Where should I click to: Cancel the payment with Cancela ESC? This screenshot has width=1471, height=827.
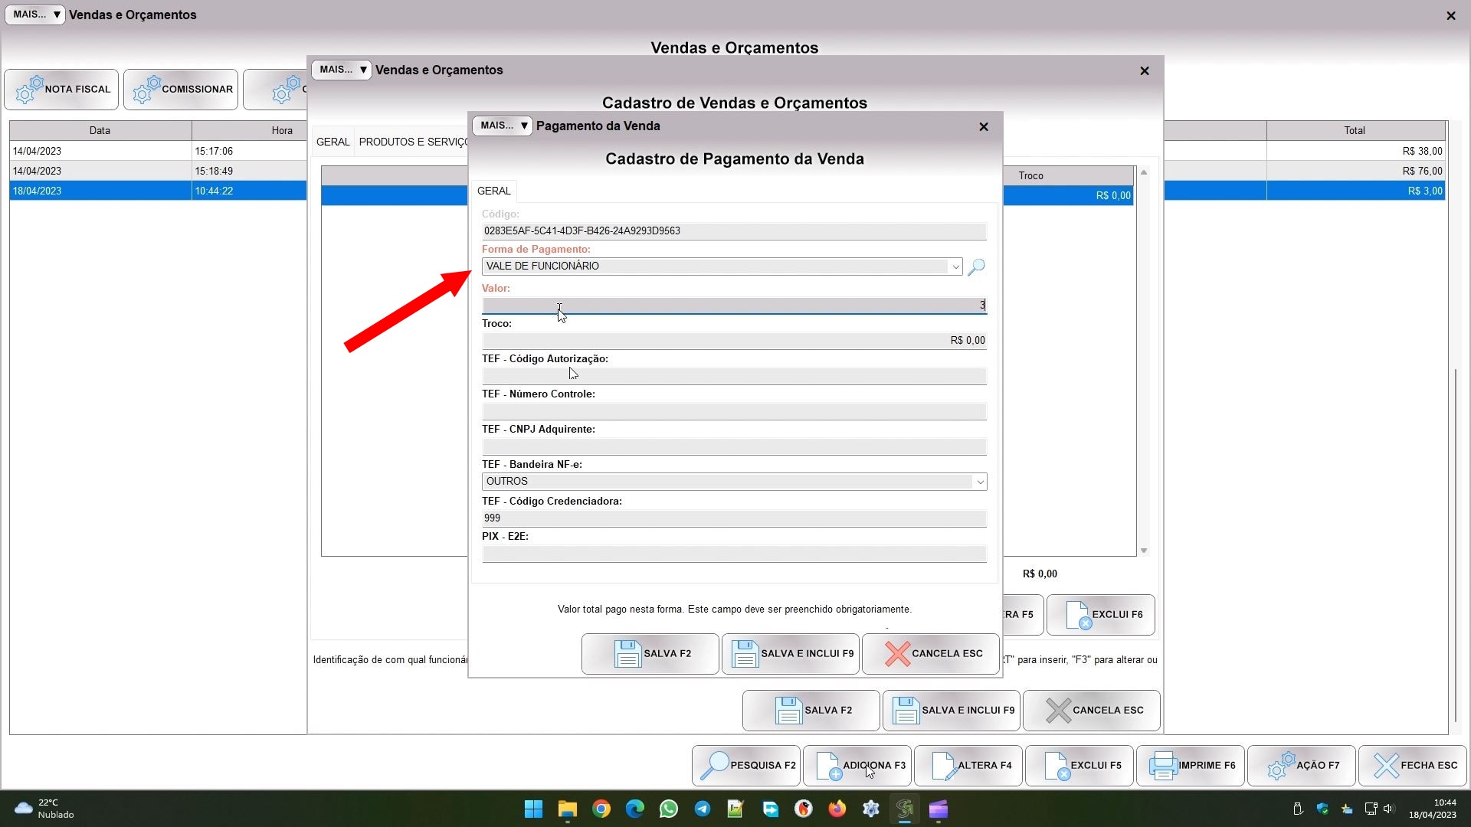click(x=931, y=654)
